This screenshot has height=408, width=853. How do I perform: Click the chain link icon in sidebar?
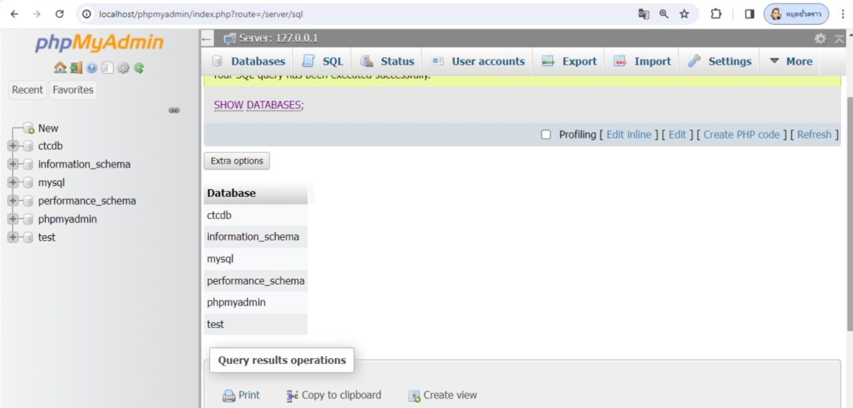(x=174, y=110)
